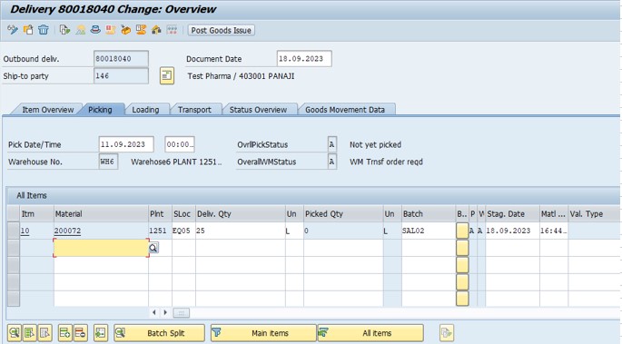
Task: Click the Ship-to party field 146
Action: pyautogui.click(x=121, y=75)
